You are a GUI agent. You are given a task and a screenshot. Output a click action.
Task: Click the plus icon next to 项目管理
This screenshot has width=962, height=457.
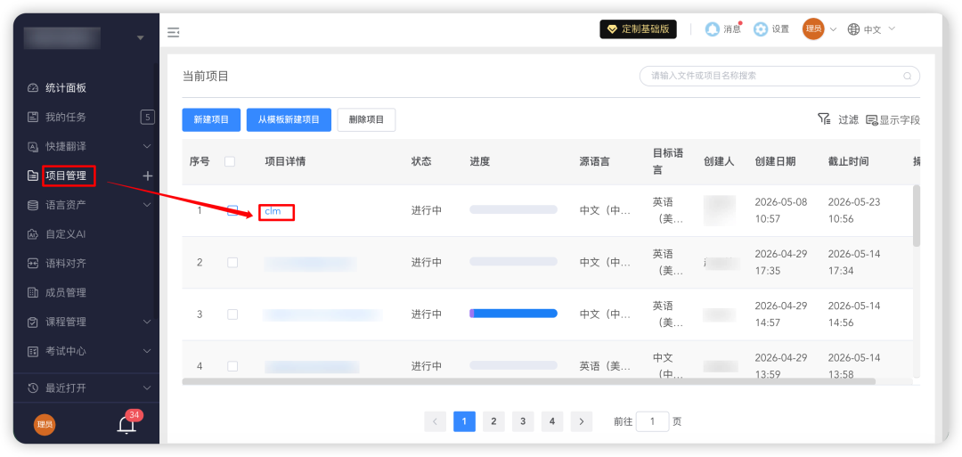click(x=148, y=176)
